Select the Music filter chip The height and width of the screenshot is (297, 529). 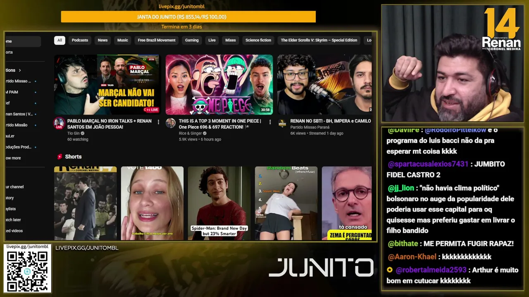tap(123, 40)
